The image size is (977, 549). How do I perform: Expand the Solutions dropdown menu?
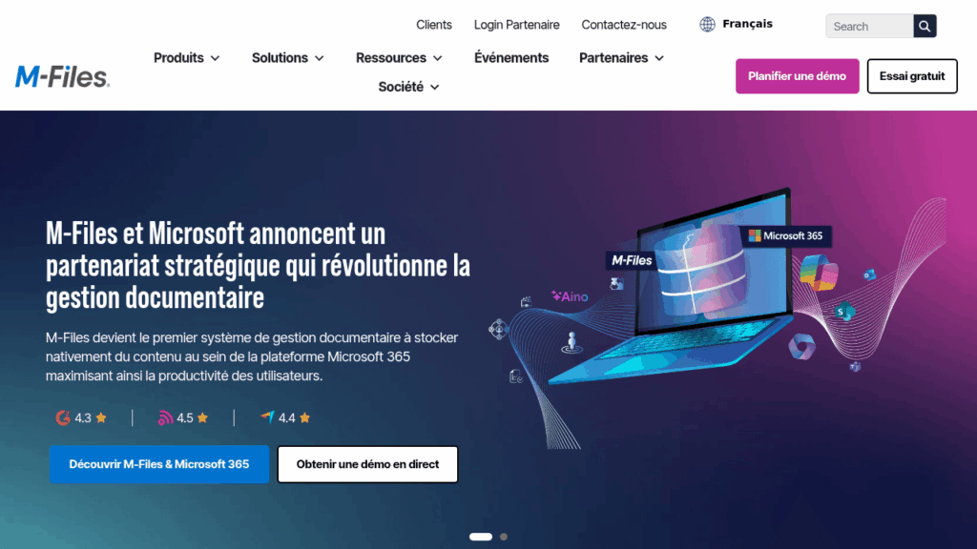[x=287, y=58]
